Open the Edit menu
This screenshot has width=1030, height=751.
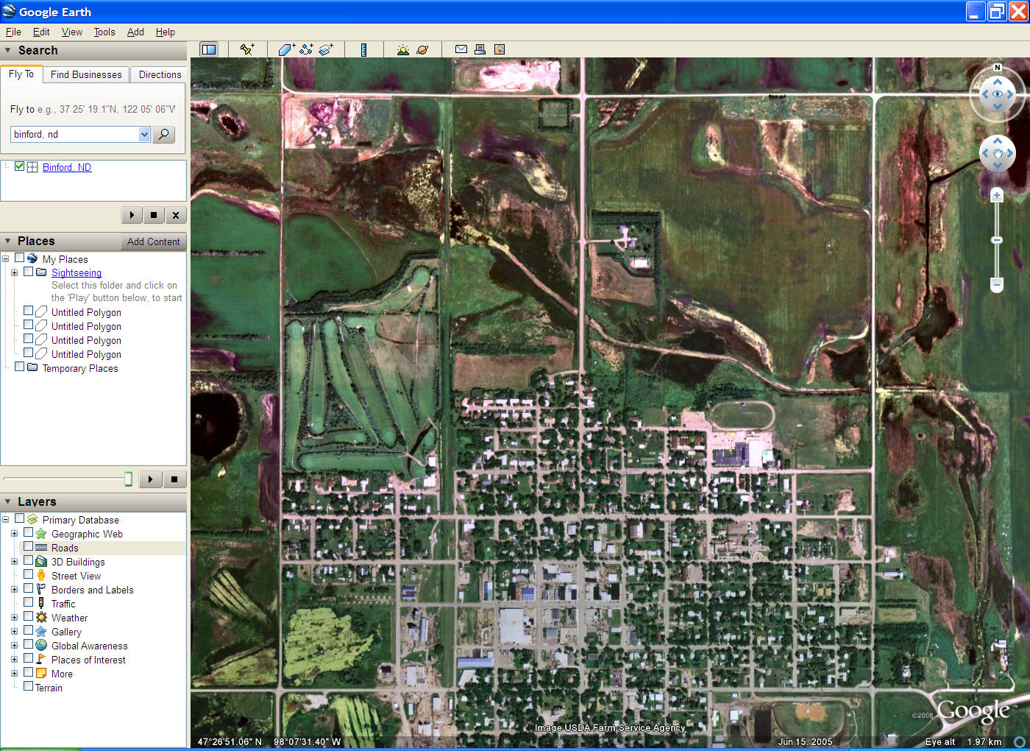(41, 32)
